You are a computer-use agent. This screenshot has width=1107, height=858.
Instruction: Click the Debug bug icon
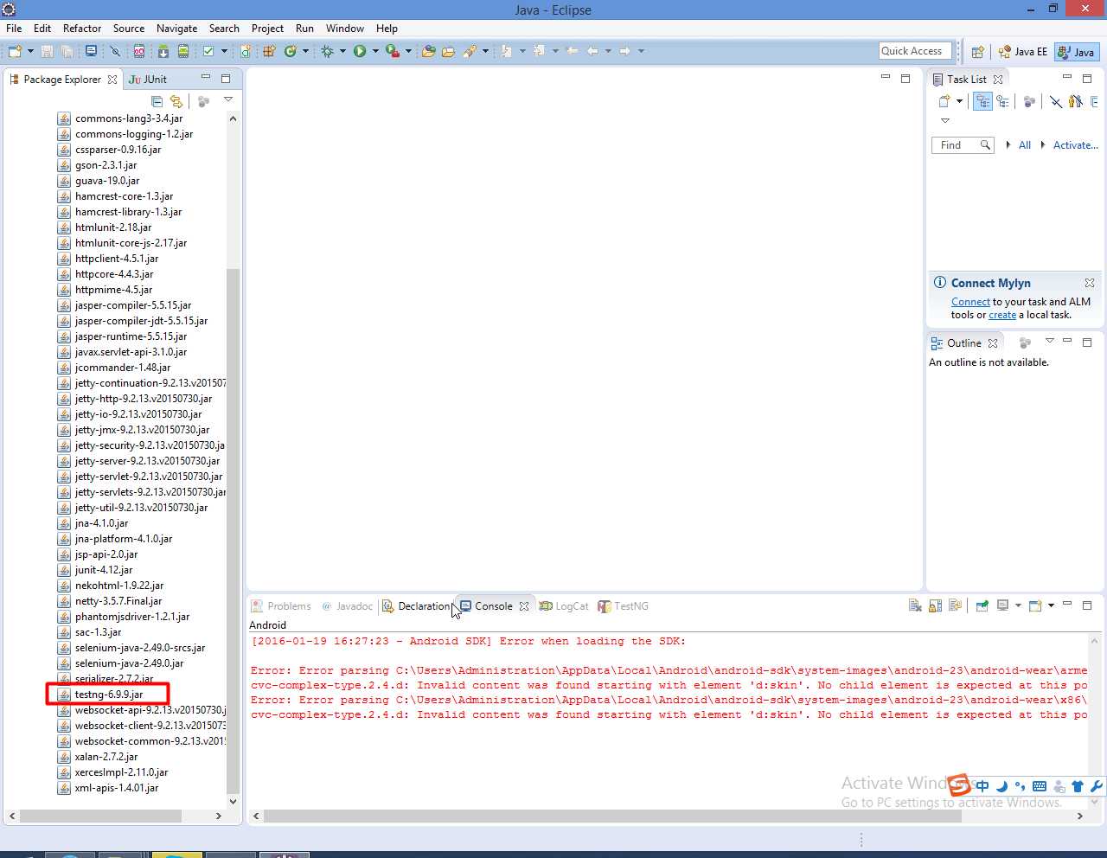tap(327, 51)
